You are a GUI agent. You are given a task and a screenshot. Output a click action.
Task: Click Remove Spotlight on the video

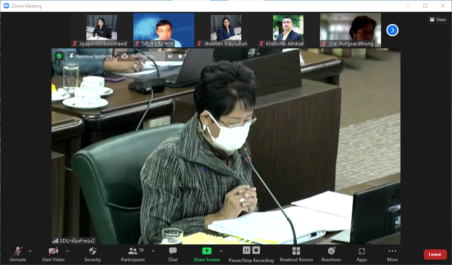91,56
